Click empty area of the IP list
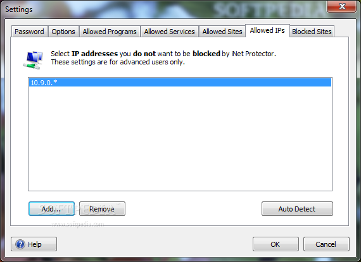This screenshot has height=262, width=361. [180, 139]
